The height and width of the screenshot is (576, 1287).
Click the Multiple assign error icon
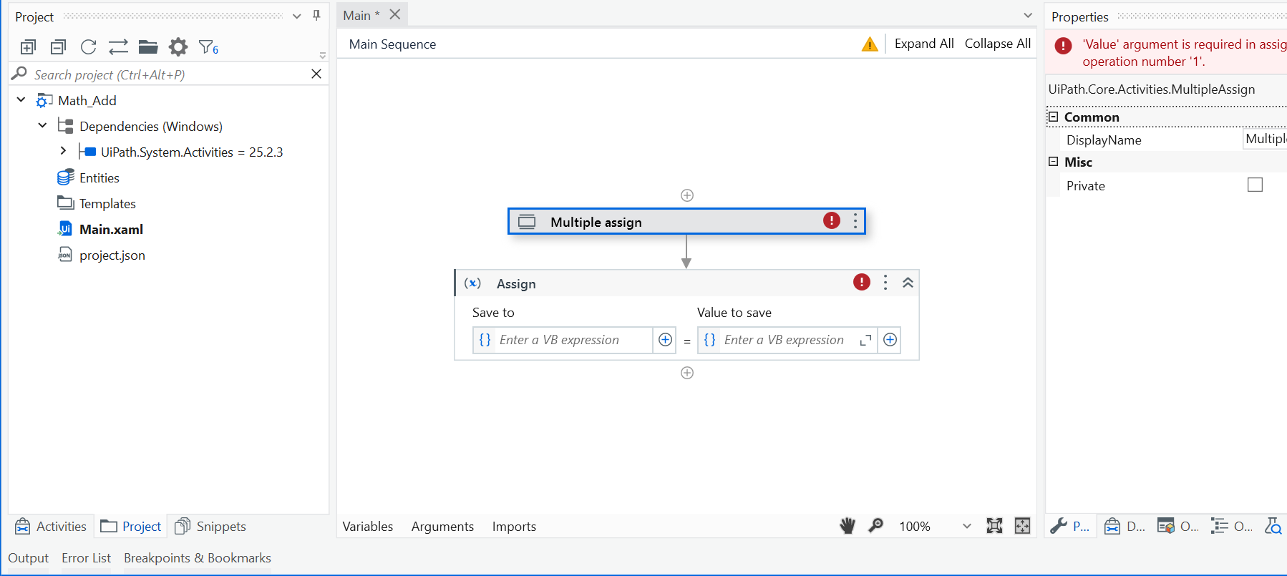pyautogui.click(x=831, y=220)
